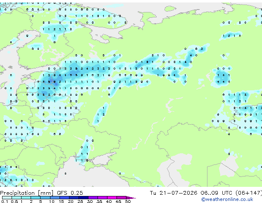262x203 pixels.
Task: Click the legend label '45'
Action: coord(118,201)
